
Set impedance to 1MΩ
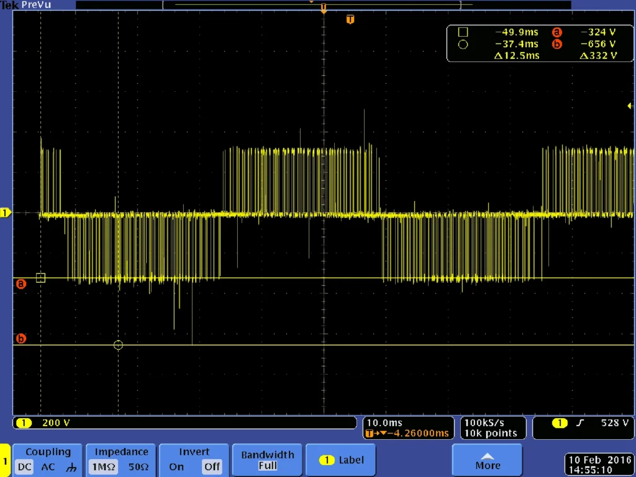pos(101,466)
